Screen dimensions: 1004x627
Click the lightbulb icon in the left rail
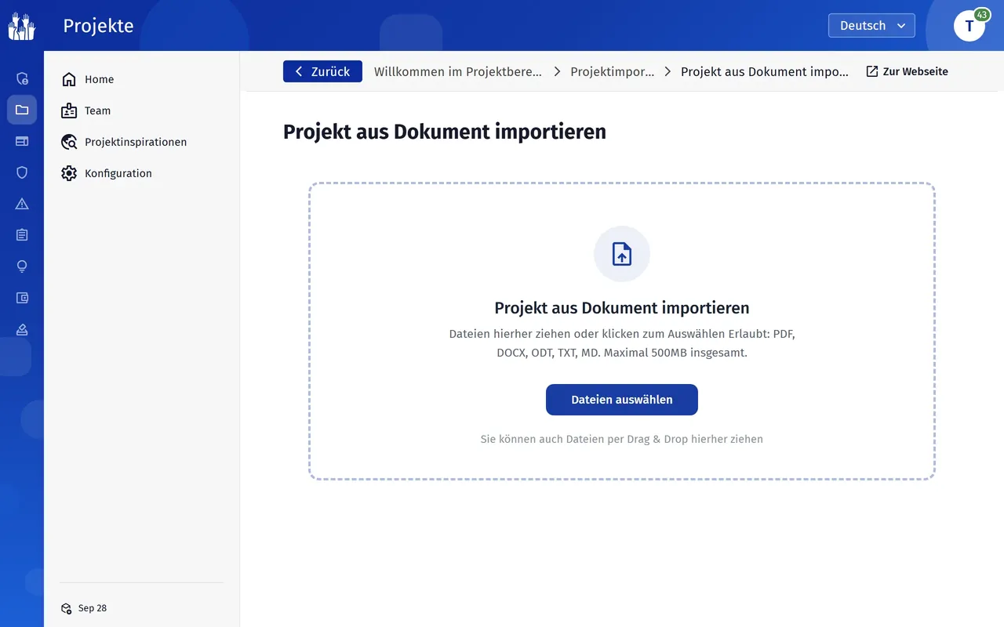pos(22,266)
